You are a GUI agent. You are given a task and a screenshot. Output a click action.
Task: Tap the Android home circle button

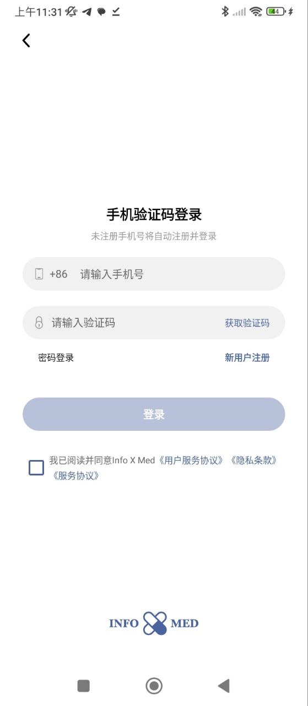point(154,686)
